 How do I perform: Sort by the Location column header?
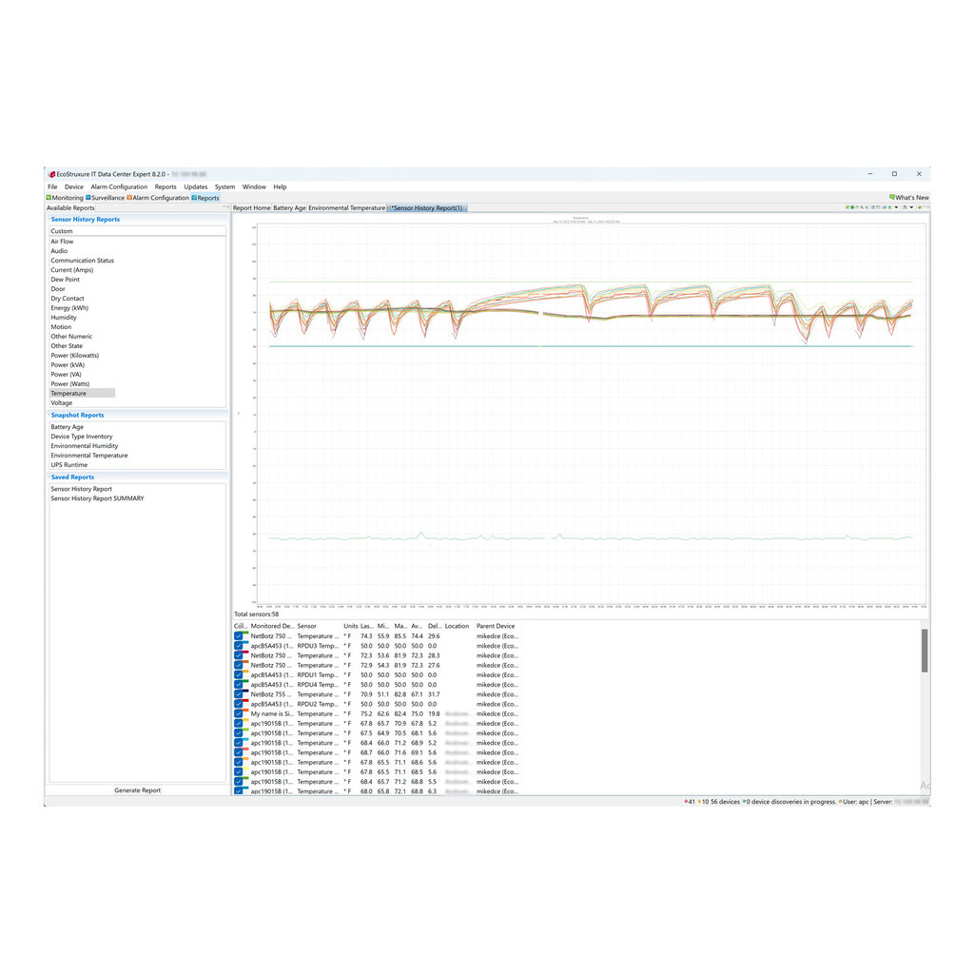(457, 626)
